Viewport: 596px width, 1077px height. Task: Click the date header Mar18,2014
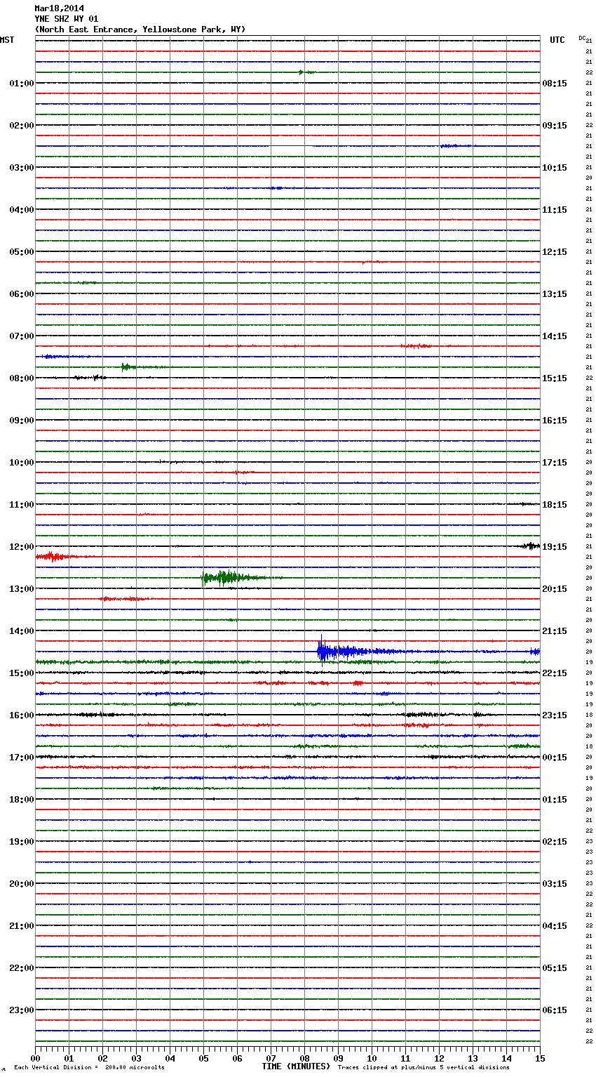(x=59, y=8)
